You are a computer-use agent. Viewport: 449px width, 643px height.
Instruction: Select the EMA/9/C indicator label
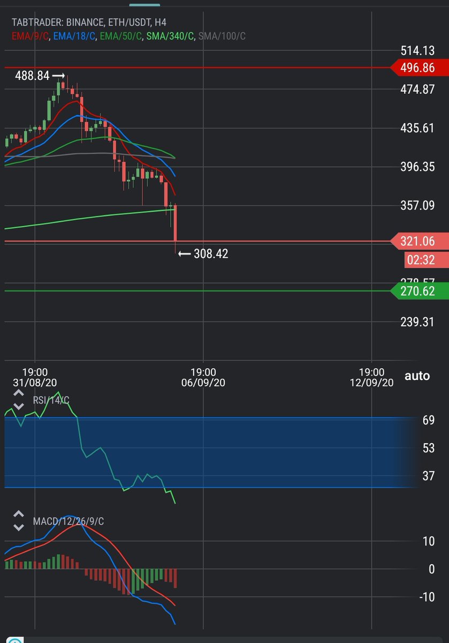pos(31,36)
